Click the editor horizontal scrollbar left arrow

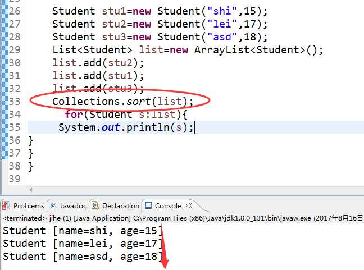coord(31,190)
